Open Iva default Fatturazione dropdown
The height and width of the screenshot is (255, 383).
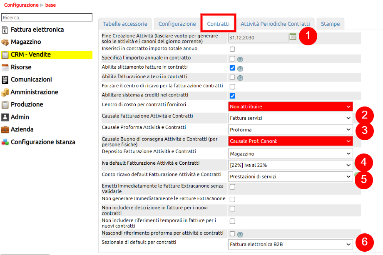point(291,165)
